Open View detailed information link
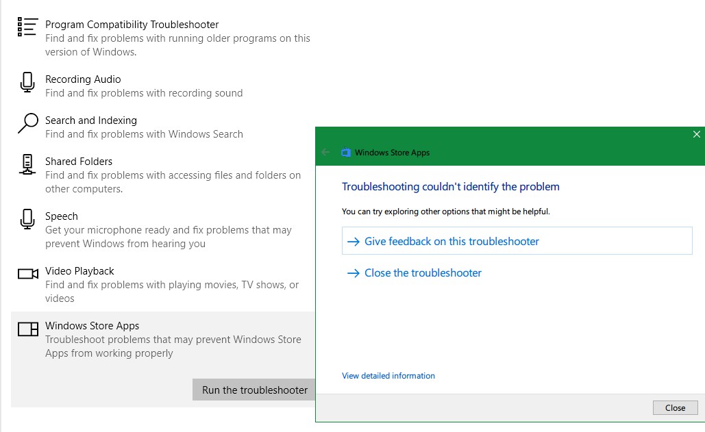Image resolution: width=705 pixels, height=432 pixels. pos(388,376)
